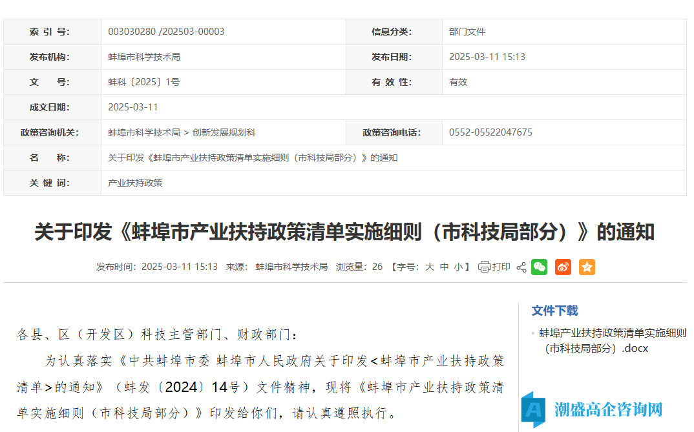Click the 打印 print text label
Screen dimensions: 694x432
(x=501, y=267)
